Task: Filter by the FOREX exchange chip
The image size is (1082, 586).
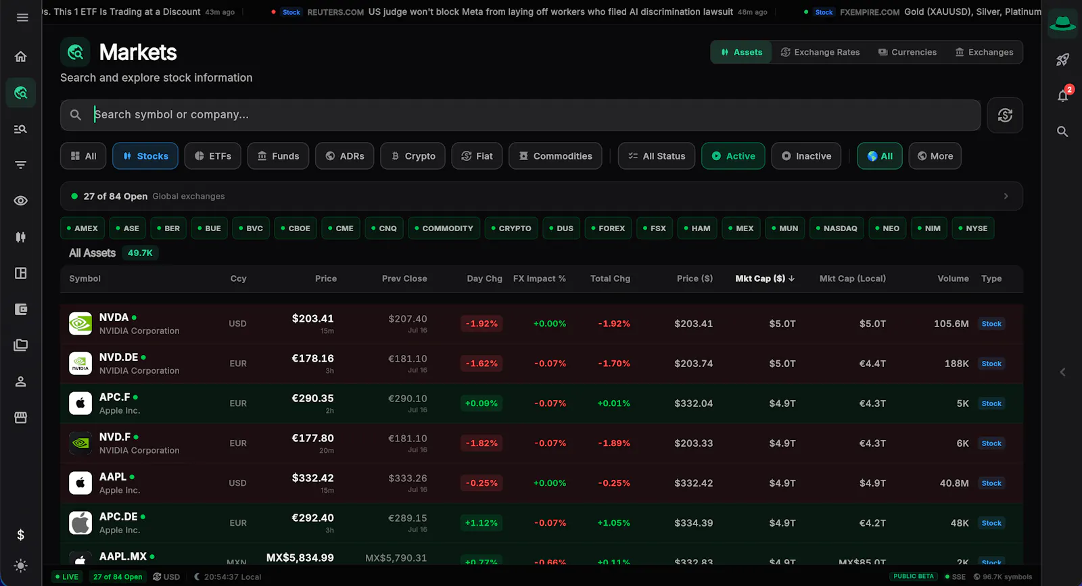Action: pyautogui.click(x=608, y=228)
